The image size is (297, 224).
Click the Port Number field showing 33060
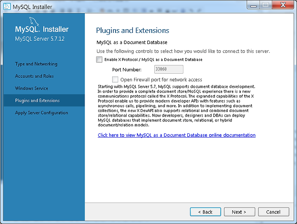click(x=169, y=69)
